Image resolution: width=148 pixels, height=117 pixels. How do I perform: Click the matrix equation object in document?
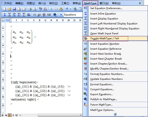coord(22,37)
